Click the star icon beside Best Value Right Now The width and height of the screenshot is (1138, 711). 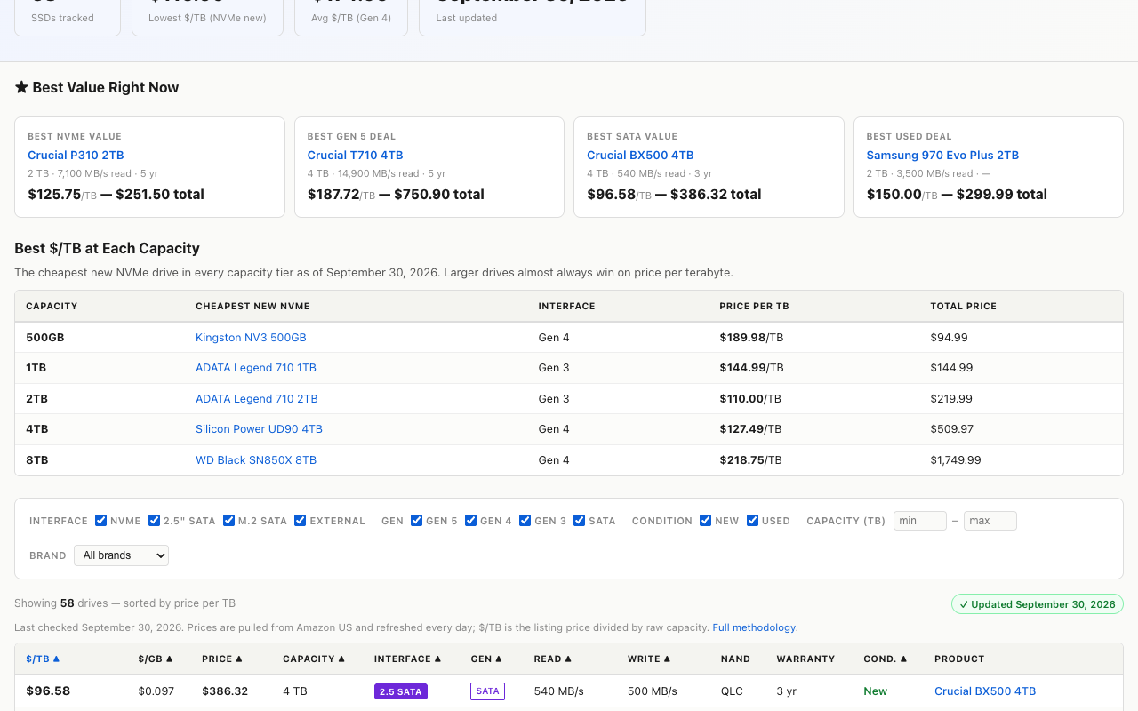[x=21, y=87]
